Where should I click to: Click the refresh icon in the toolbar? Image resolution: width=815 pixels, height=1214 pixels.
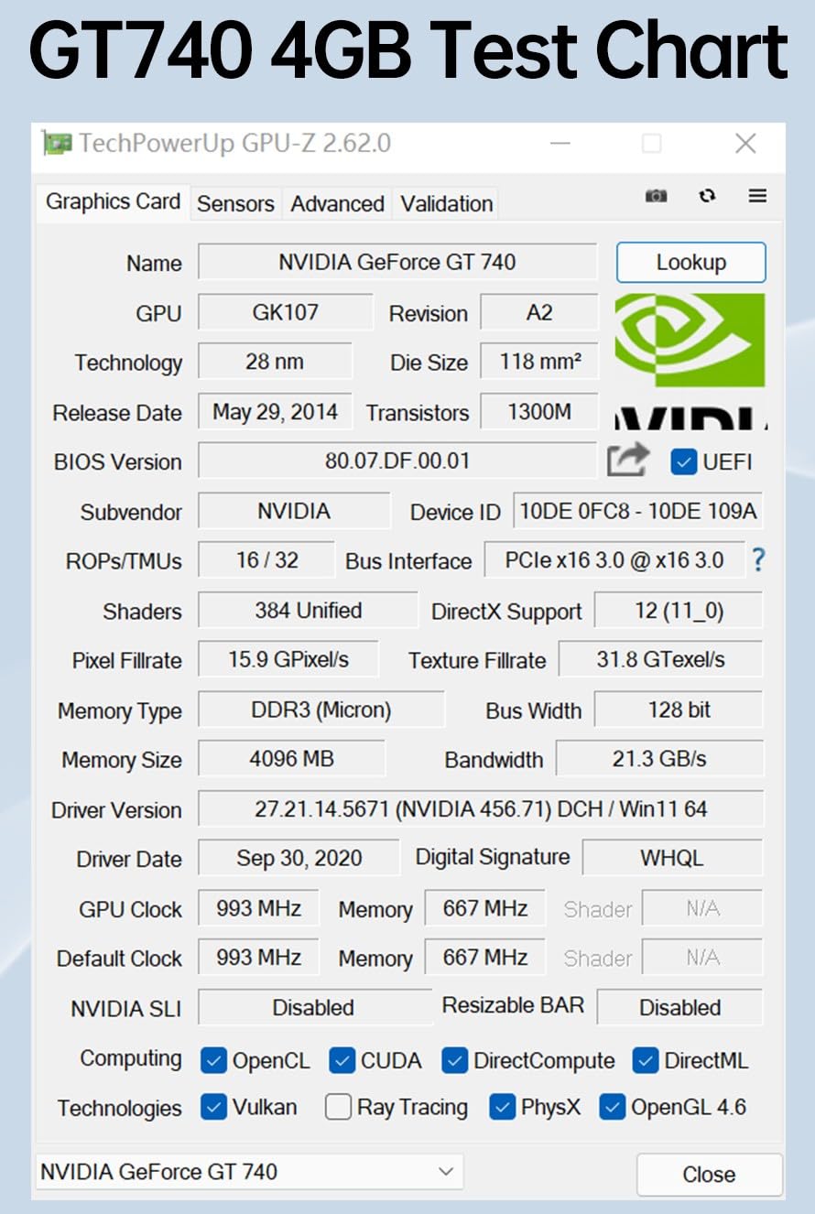[x=707, y=196]
